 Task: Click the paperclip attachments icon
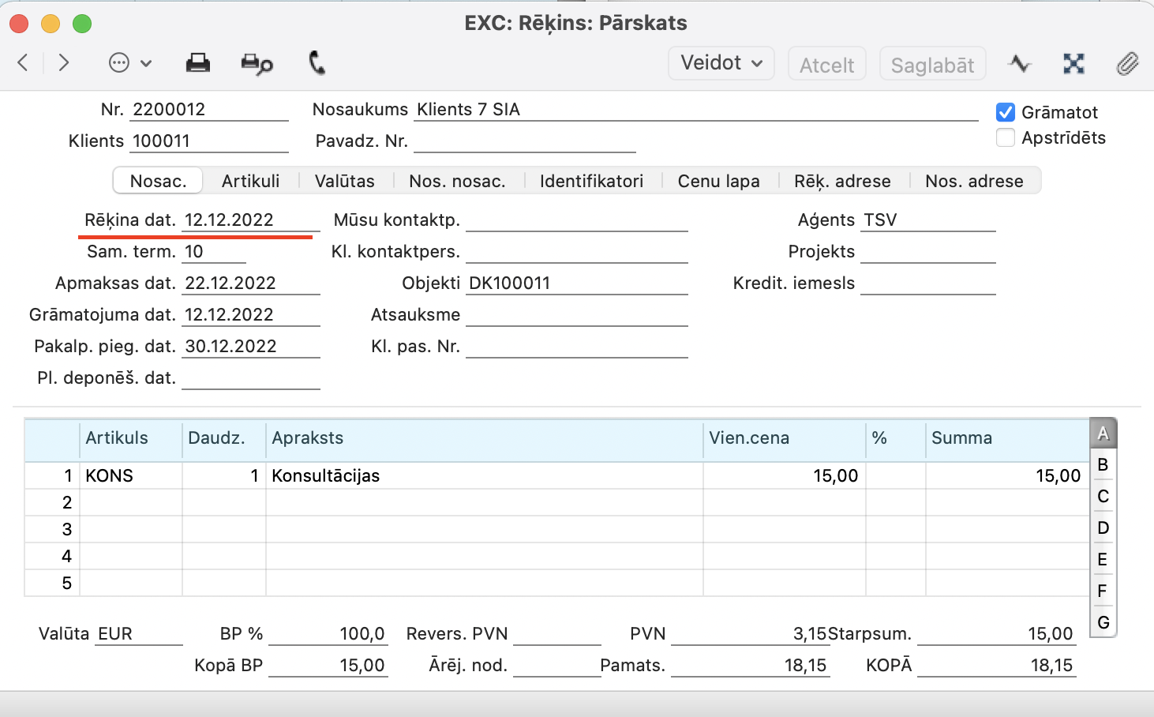click(1127, 63)
